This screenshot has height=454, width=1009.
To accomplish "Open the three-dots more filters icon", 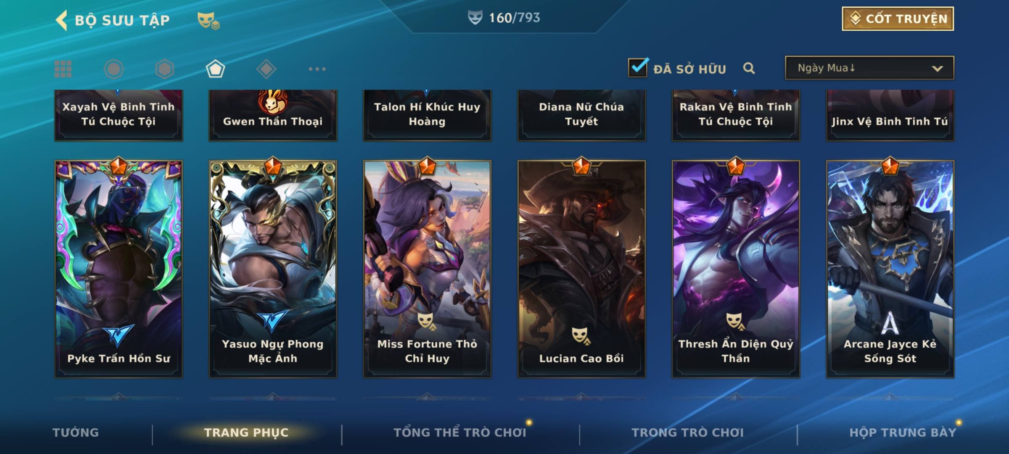I will tap(317, 69).
